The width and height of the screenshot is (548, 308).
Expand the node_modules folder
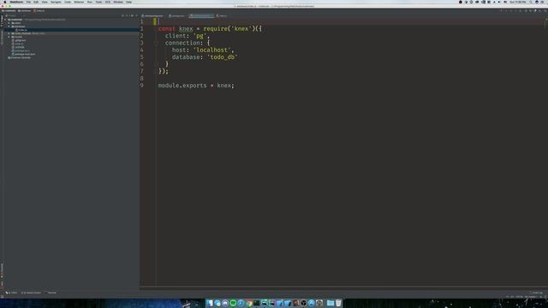(9, 33)
